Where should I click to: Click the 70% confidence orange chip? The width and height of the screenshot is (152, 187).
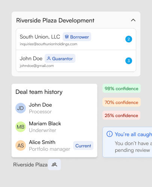(122, 102)
